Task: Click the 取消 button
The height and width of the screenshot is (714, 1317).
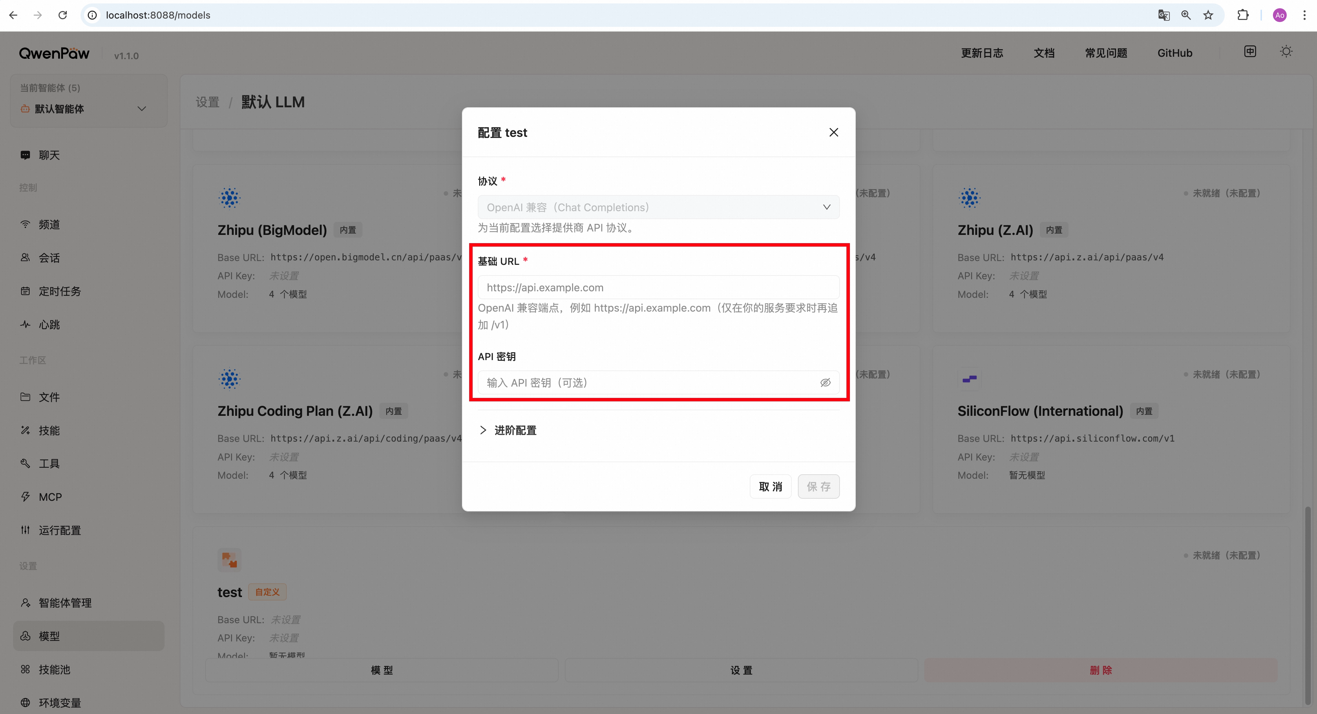Action: coord(770,487)
